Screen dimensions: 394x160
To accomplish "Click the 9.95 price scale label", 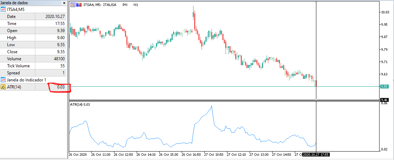I will tap(385, 25).
